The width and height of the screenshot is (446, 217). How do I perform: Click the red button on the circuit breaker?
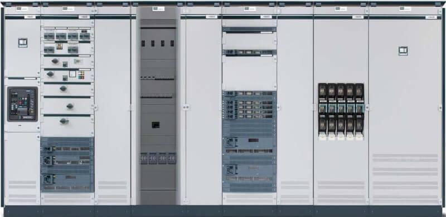tap(20, 100)
